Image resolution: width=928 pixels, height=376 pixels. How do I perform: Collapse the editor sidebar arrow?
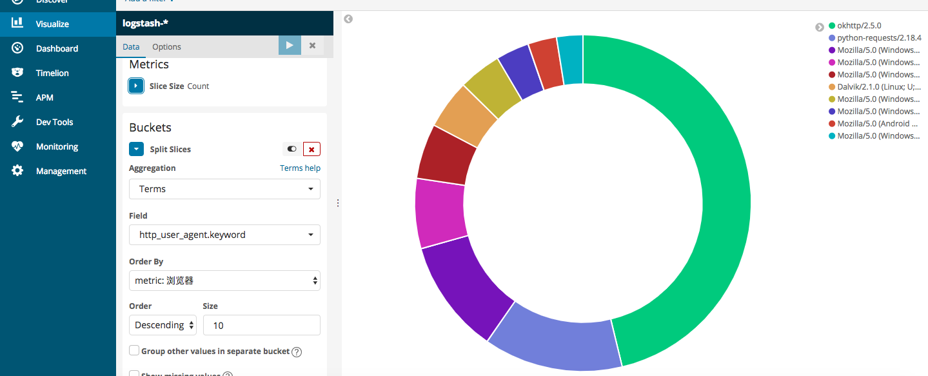point(348,19)
